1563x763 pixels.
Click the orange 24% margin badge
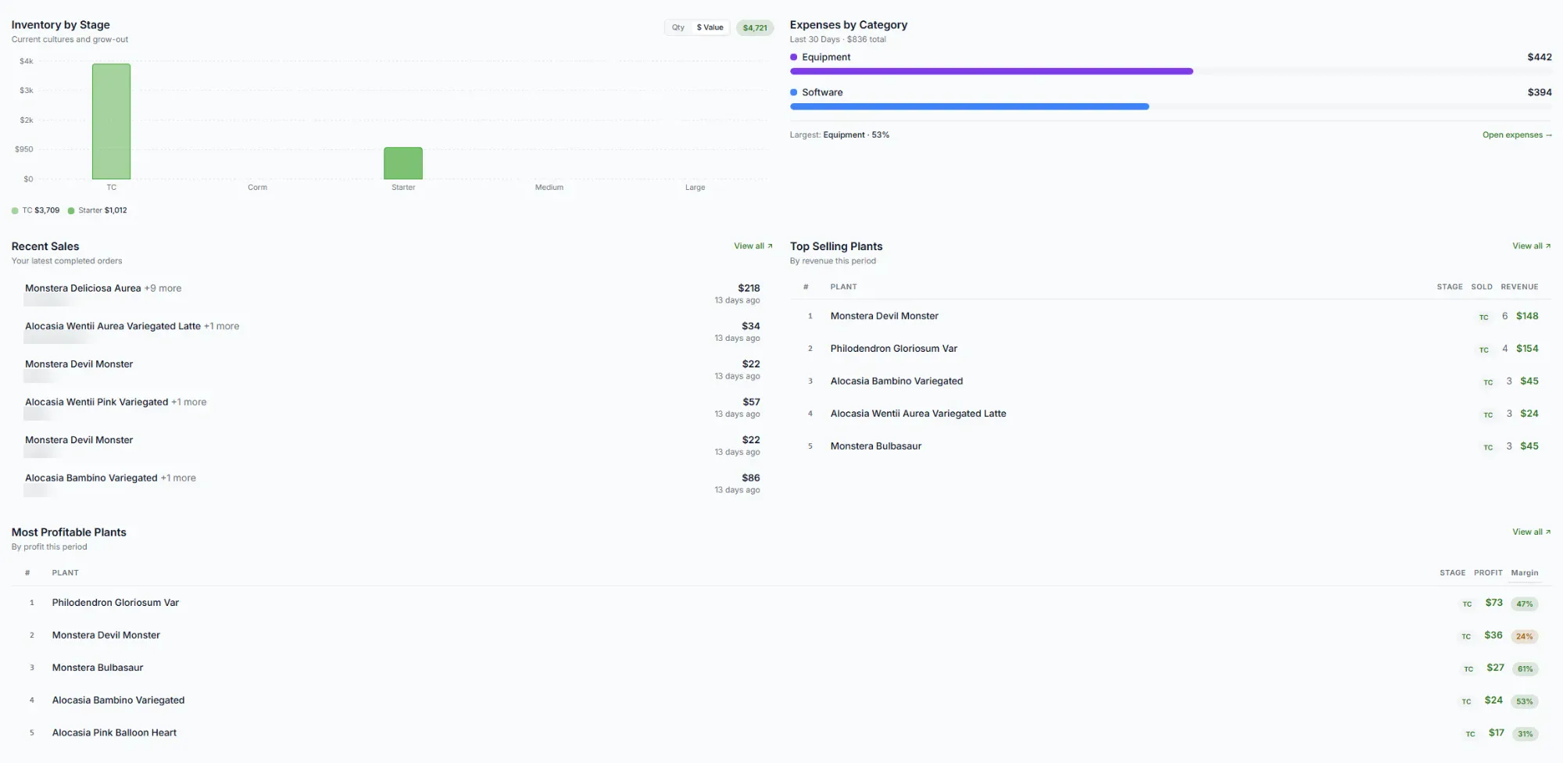[x=1524, y=636]
